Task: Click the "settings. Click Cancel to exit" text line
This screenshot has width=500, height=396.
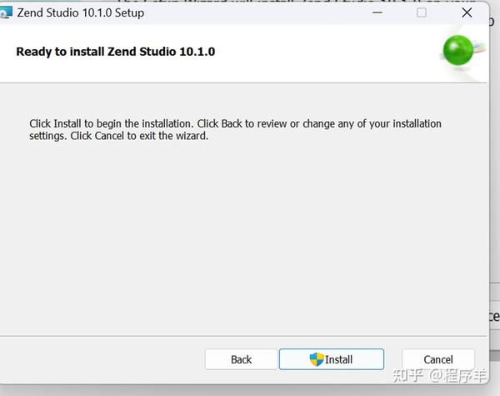Action: pyautogui.click(x=118, y=136)
